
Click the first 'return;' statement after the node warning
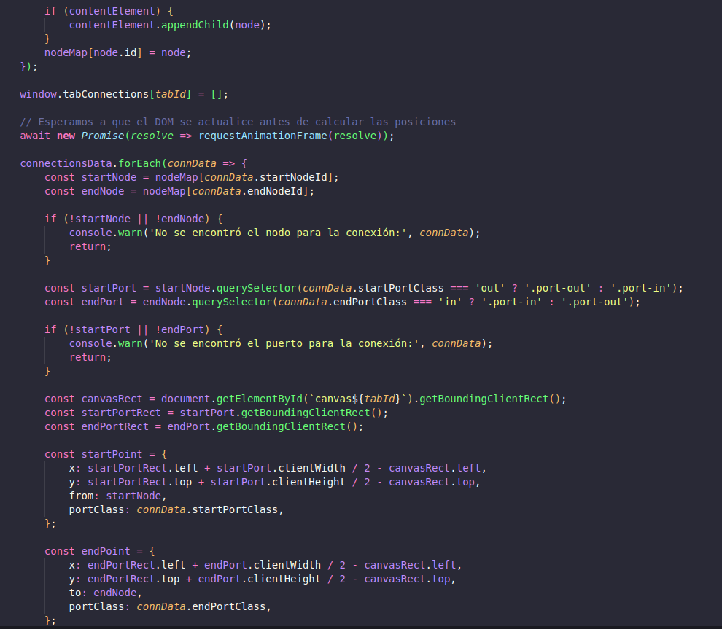pyautogui.click(x=90, y=246)
